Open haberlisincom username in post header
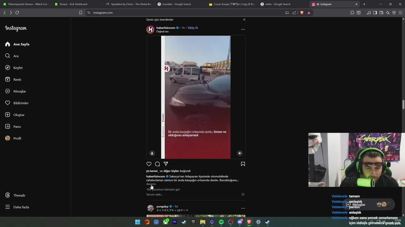 tap(166, 28)
